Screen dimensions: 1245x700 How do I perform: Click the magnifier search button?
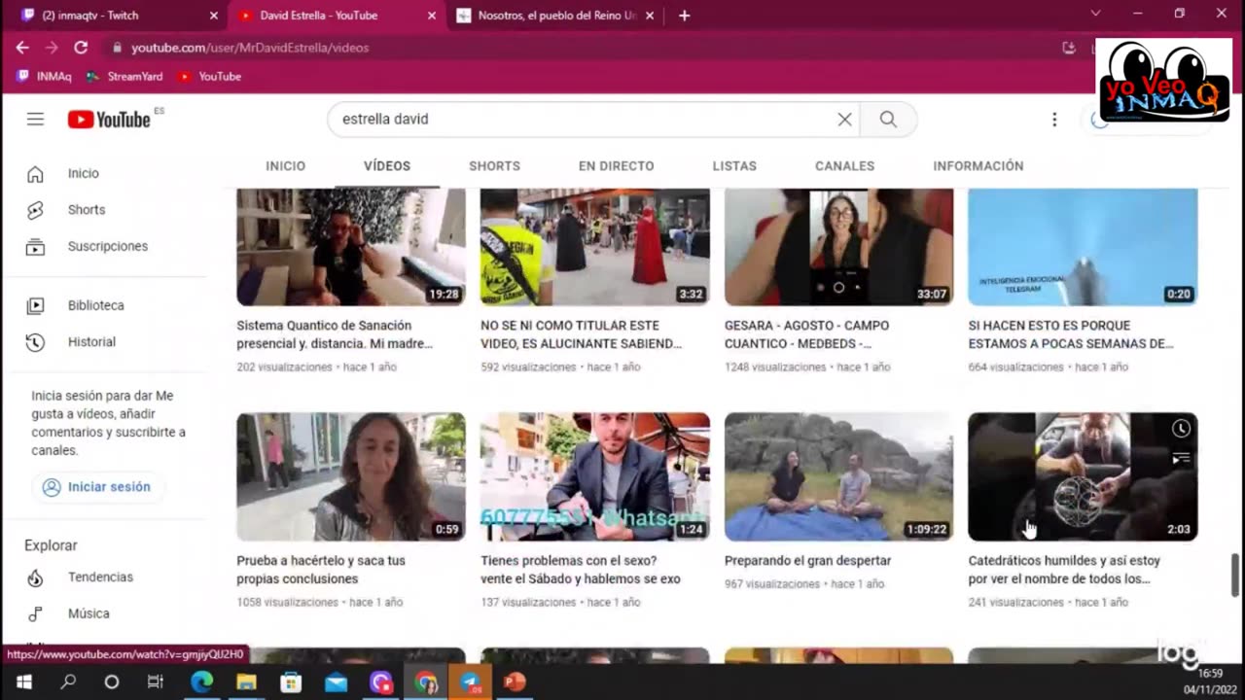(888, 119)
